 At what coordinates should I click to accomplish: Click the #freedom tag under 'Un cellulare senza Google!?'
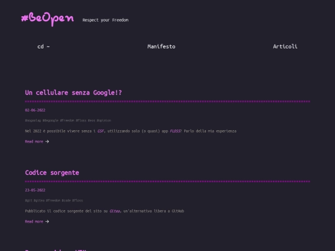67,121
